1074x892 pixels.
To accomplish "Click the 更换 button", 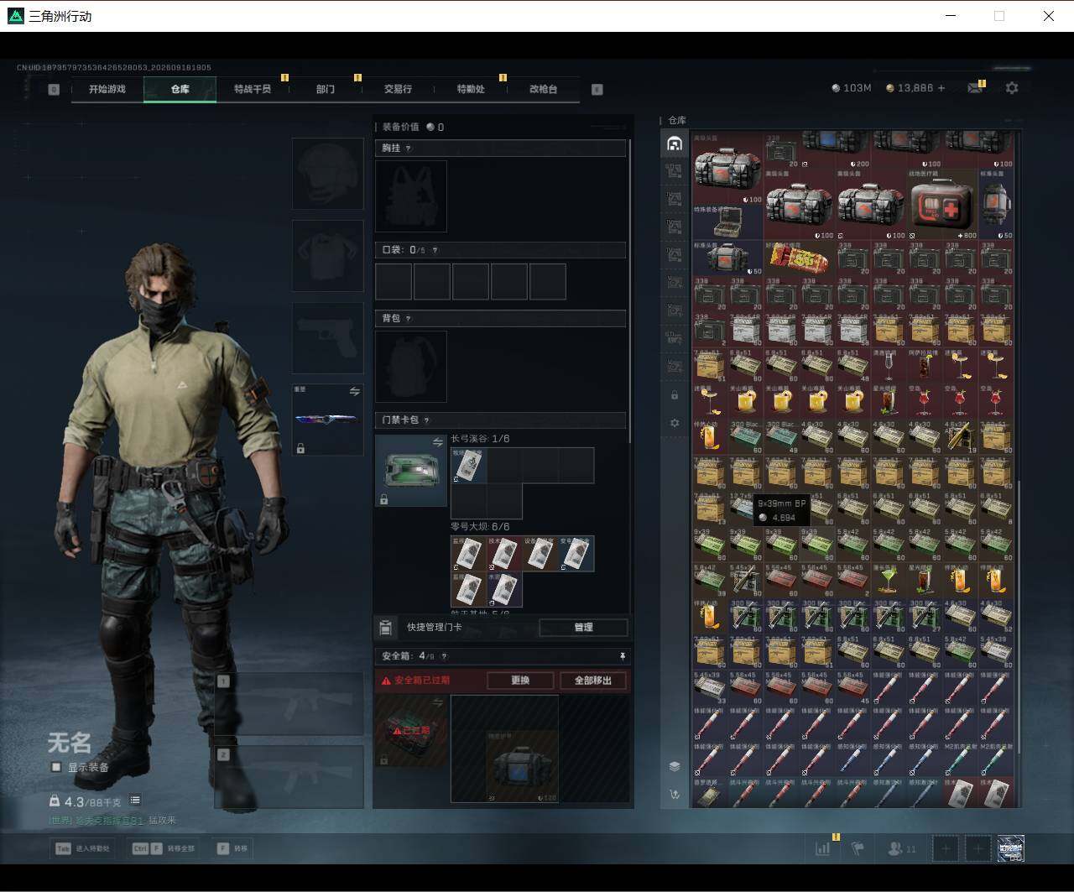I will click(x=520, y=681).
